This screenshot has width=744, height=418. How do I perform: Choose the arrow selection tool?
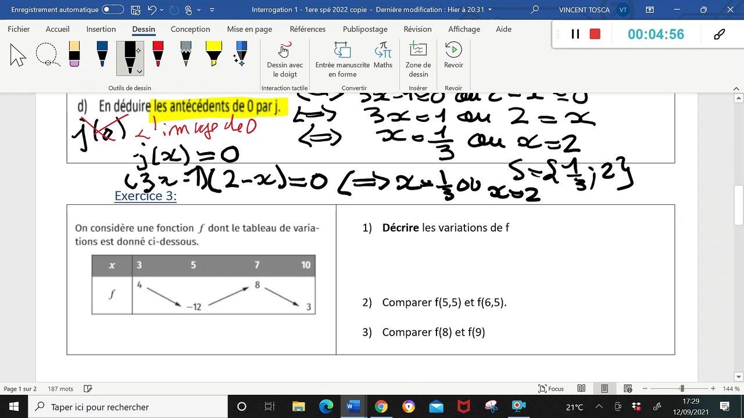pyautogui.click(x=18, y=56)
